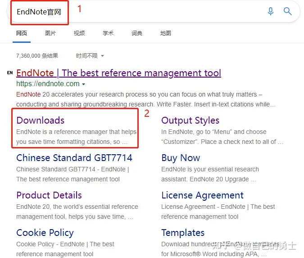
Task: Open the Cookie Policy link
Action: point(45,233)
